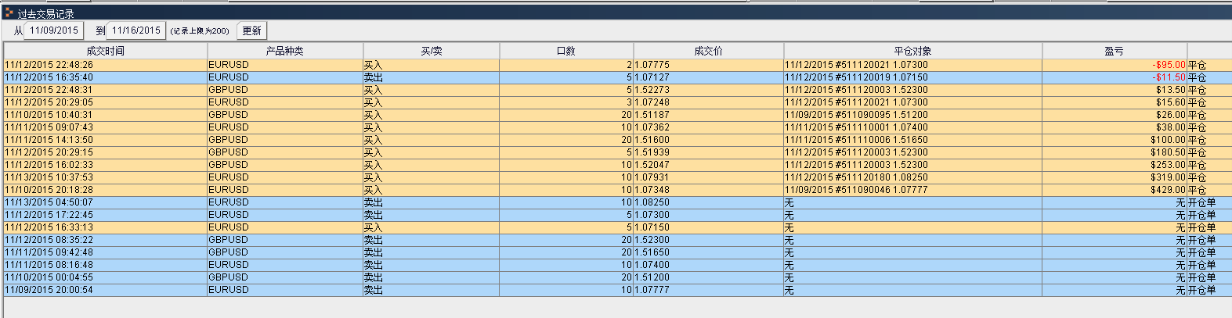
Task: Click GBPUSD in the 10:40:31 row
Action: [228, 115]
